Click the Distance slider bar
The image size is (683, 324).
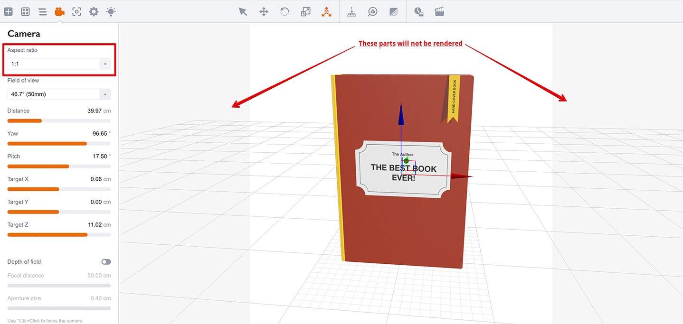[x=59, y=120]
